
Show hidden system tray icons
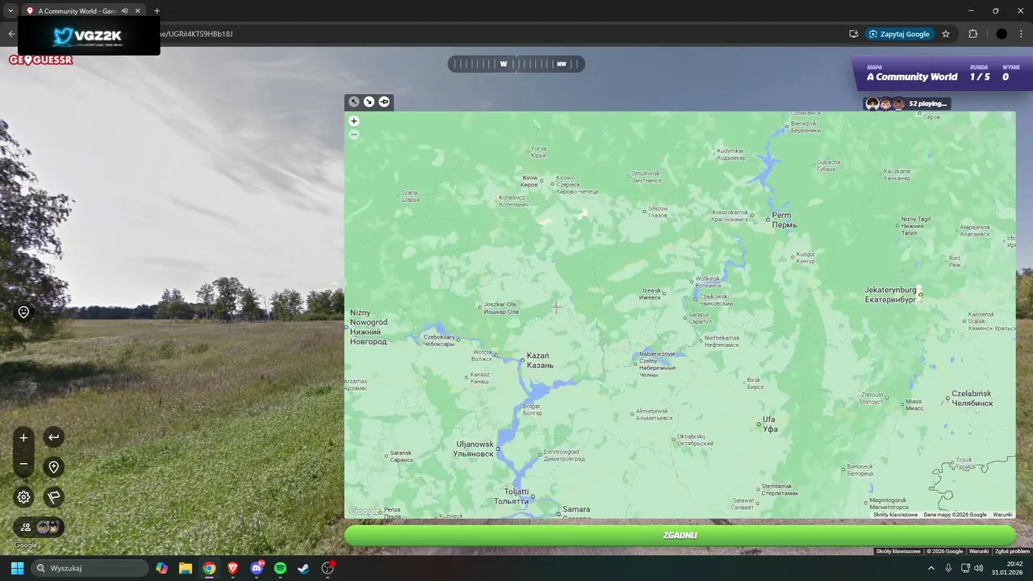(931, 568)
